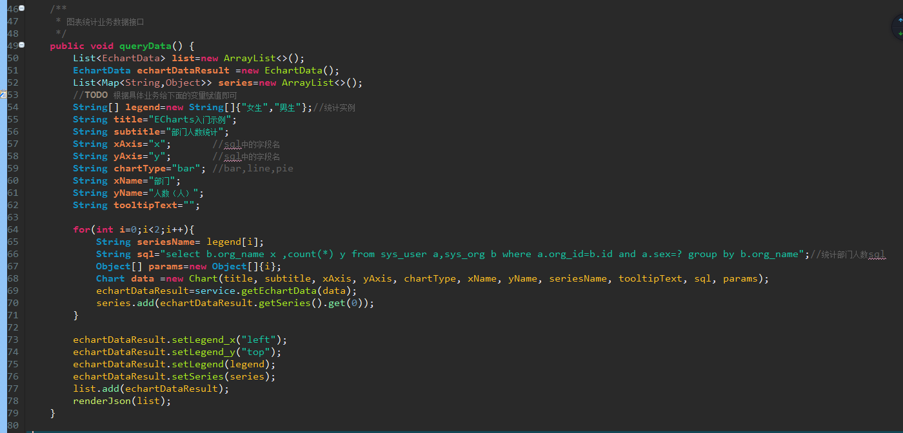Click the list.add(echartDataResult) statement
Screen dimensions: 903x433
(x=151, y=389)
